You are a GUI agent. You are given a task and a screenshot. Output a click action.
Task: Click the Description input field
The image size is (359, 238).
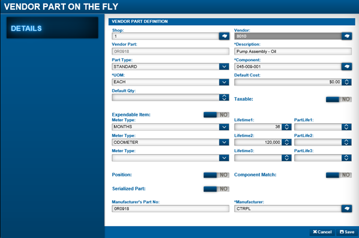(293, 52)
